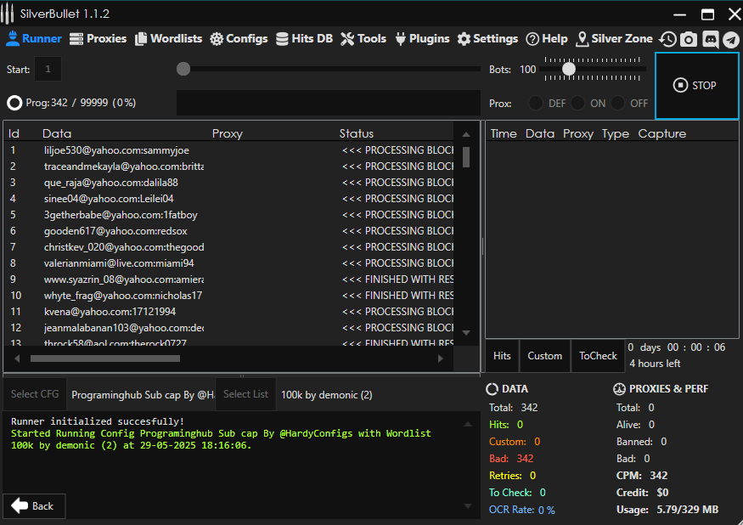This screenshot has height=525, width=743.
Task: Click the Back button
Action: (x=33, y=505)
